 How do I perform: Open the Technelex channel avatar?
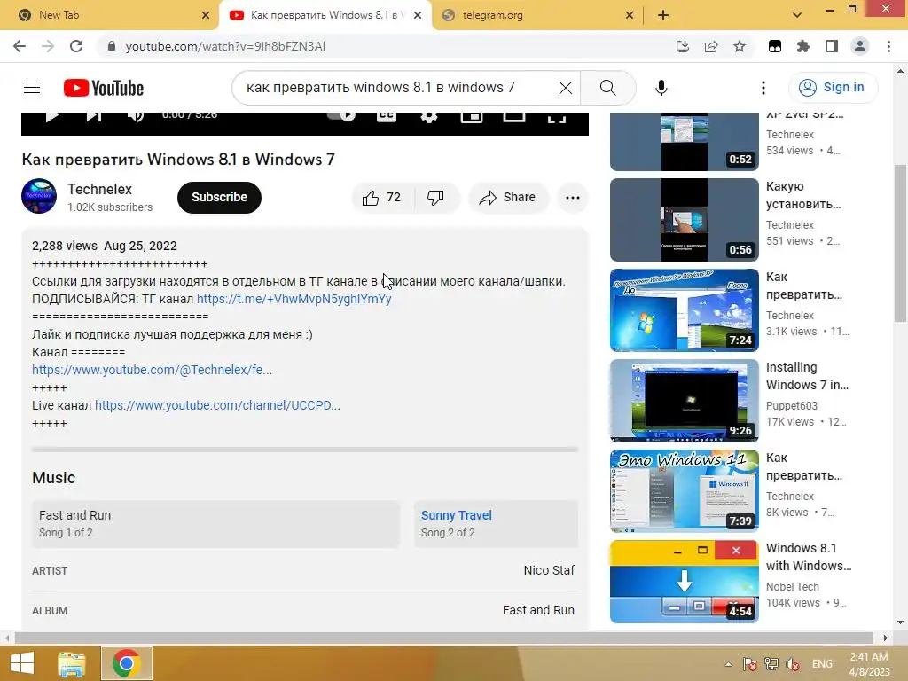pos(39,196)
